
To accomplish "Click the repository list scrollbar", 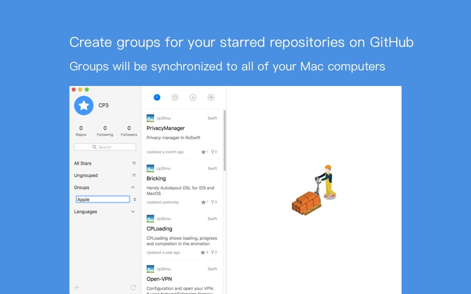I will (224, 141).
